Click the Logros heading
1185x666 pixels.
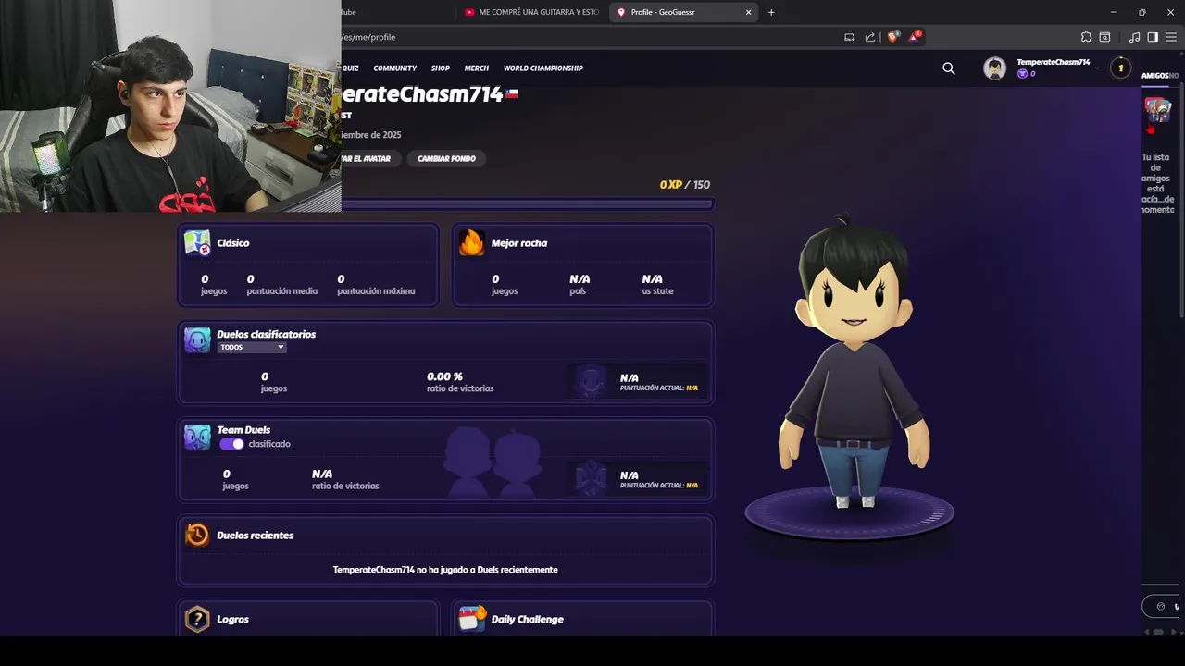tap(232, 619)
